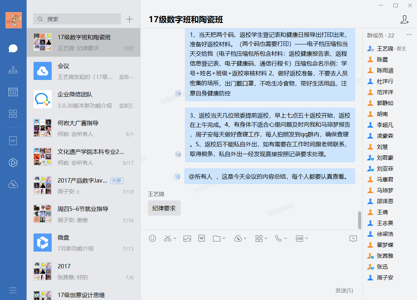
Task: Select member 杜洋行 in member list
Action: 390,81
